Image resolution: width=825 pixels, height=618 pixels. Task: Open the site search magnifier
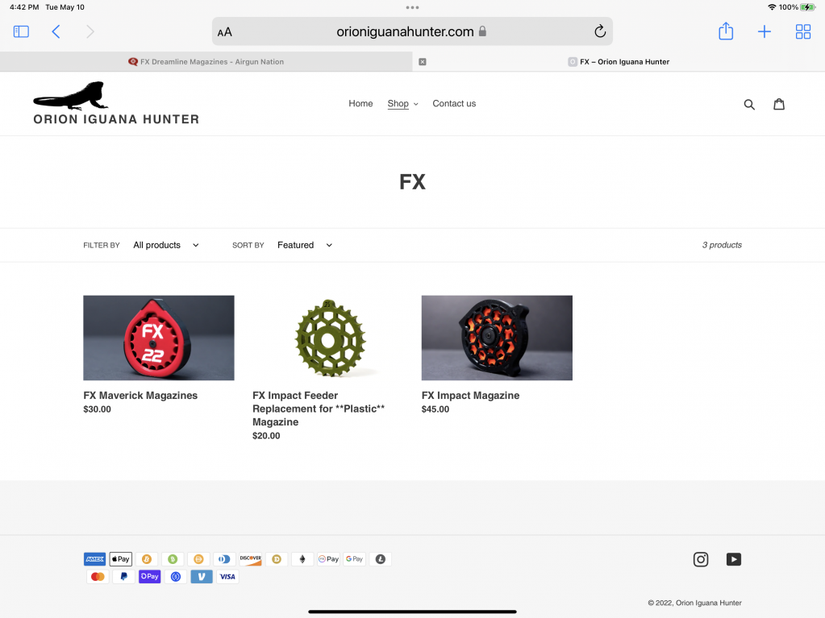pyautogui.click(x=749, y=104)
